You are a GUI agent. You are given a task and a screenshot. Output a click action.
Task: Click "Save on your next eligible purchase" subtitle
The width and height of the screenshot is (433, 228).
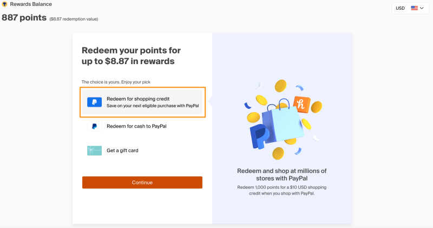tap(153, 106)
